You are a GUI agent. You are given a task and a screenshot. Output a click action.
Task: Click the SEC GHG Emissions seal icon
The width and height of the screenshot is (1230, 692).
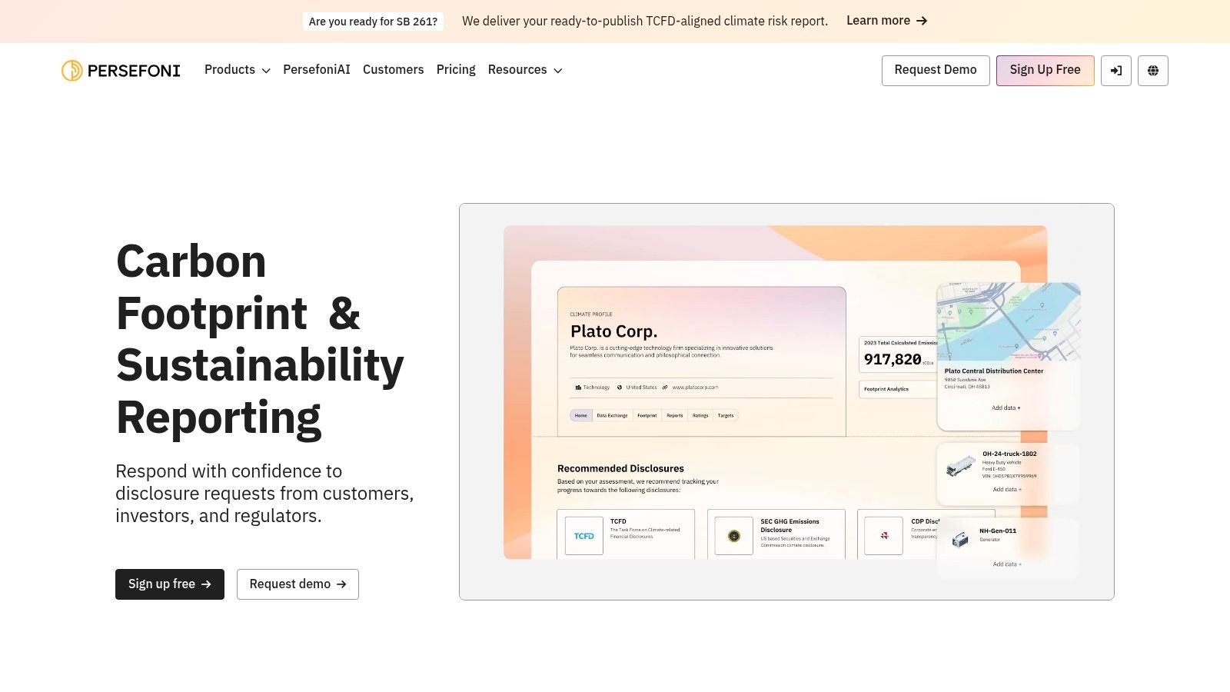(x=734, y=536)
